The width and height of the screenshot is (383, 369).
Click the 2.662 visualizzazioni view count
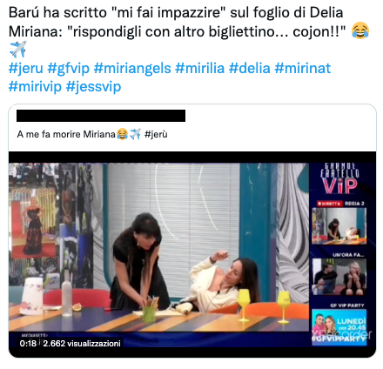[82, 344]
